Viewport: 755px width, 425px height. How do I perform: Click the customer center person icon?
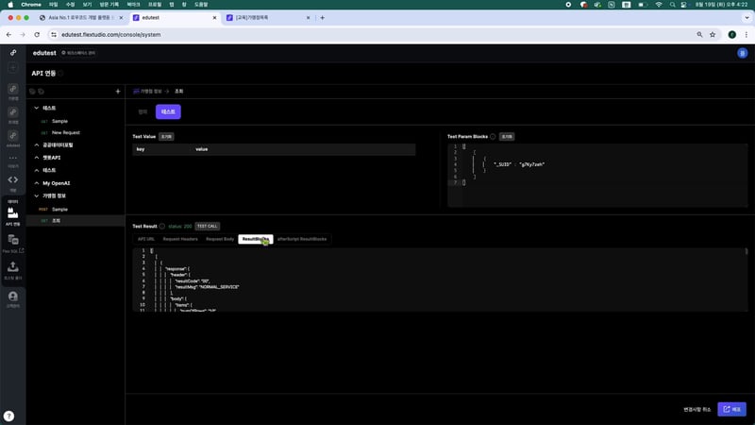(13, 297)
